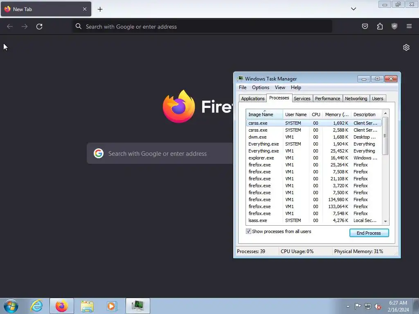Select the Processes tab

279,98
